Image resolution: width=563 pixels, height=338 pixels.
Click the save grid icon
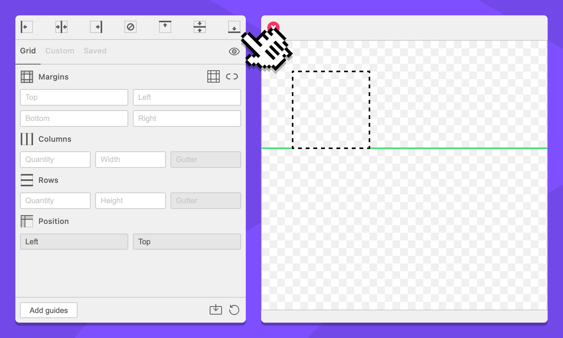[x=216, y=310]
